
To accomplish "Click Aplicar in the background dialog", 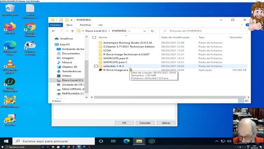I will point(166,123).
